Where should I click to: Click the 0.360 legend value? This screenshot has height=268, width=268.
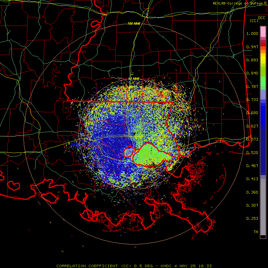(252, 192)
